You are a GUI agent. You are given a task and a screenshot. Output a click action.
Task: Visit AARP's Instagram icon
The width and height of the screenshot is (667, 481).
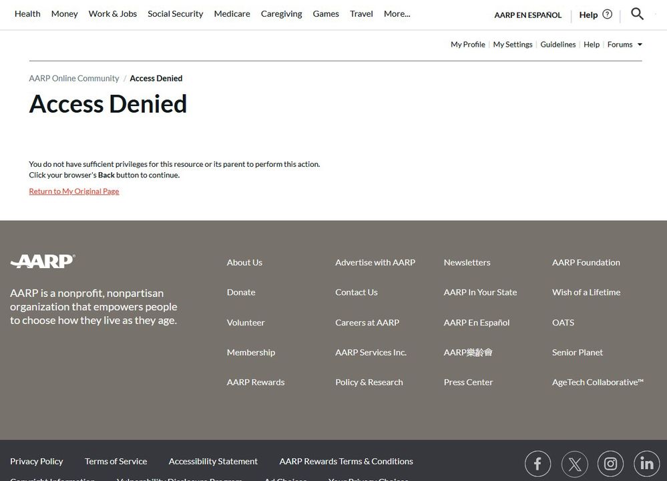click(610, 464)
